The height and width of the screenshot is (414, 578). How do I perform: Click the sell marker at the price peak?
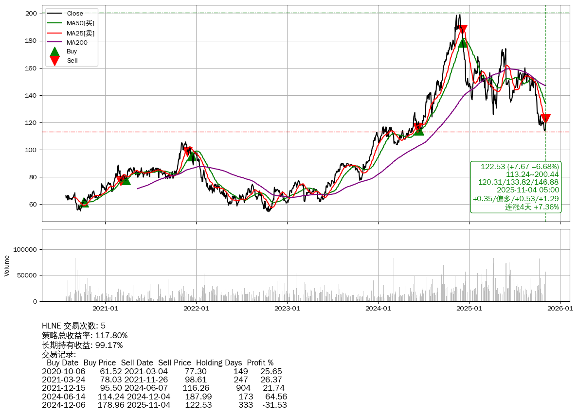point(463,30)
